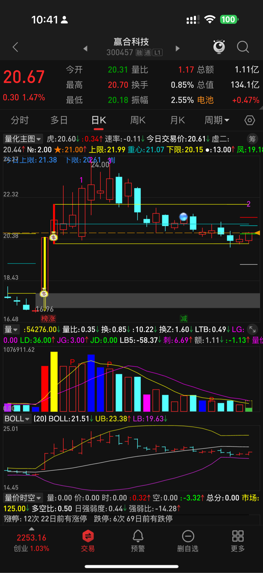Open the owl mascot assistant icon
The height and width of the screenshot is (573, 263).
[219, 47]
